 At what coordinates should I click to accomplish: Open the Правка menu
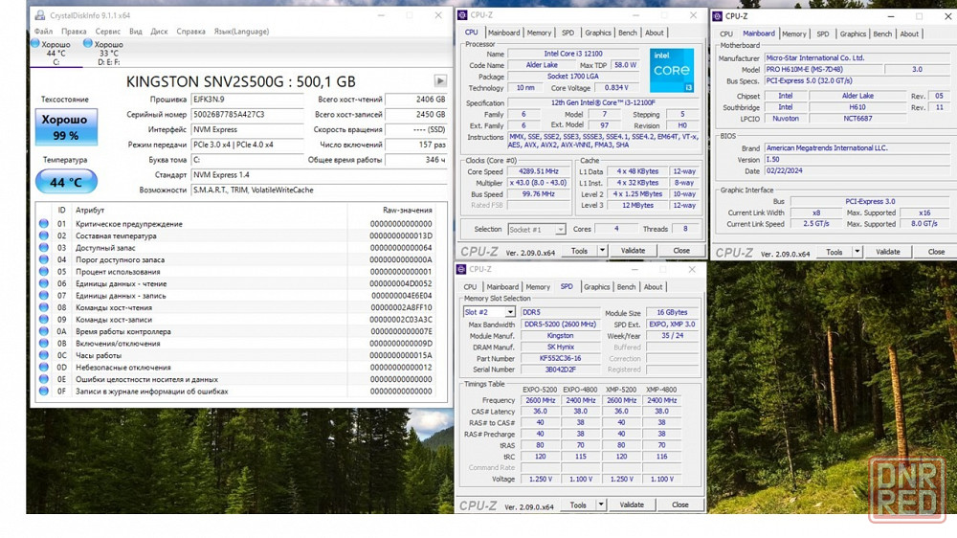point(74,32)
